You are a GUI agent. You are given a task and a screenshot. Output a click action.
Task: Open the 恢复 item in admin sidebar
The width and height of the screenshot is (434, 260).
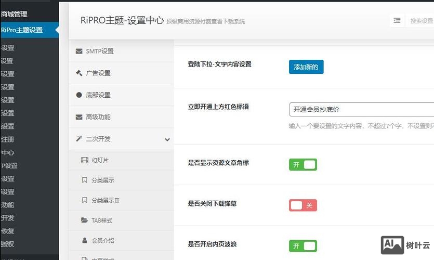point(7,231)
